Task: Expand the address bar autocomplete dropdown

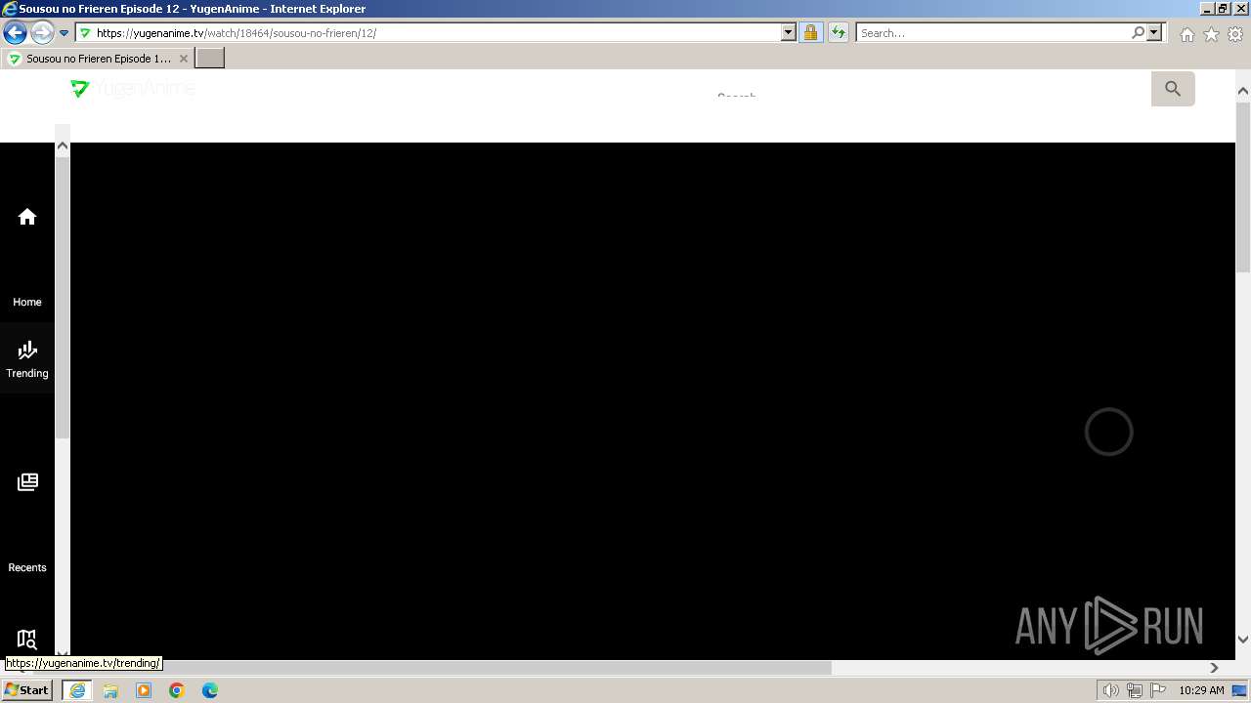Action: (x=789, y=32)
